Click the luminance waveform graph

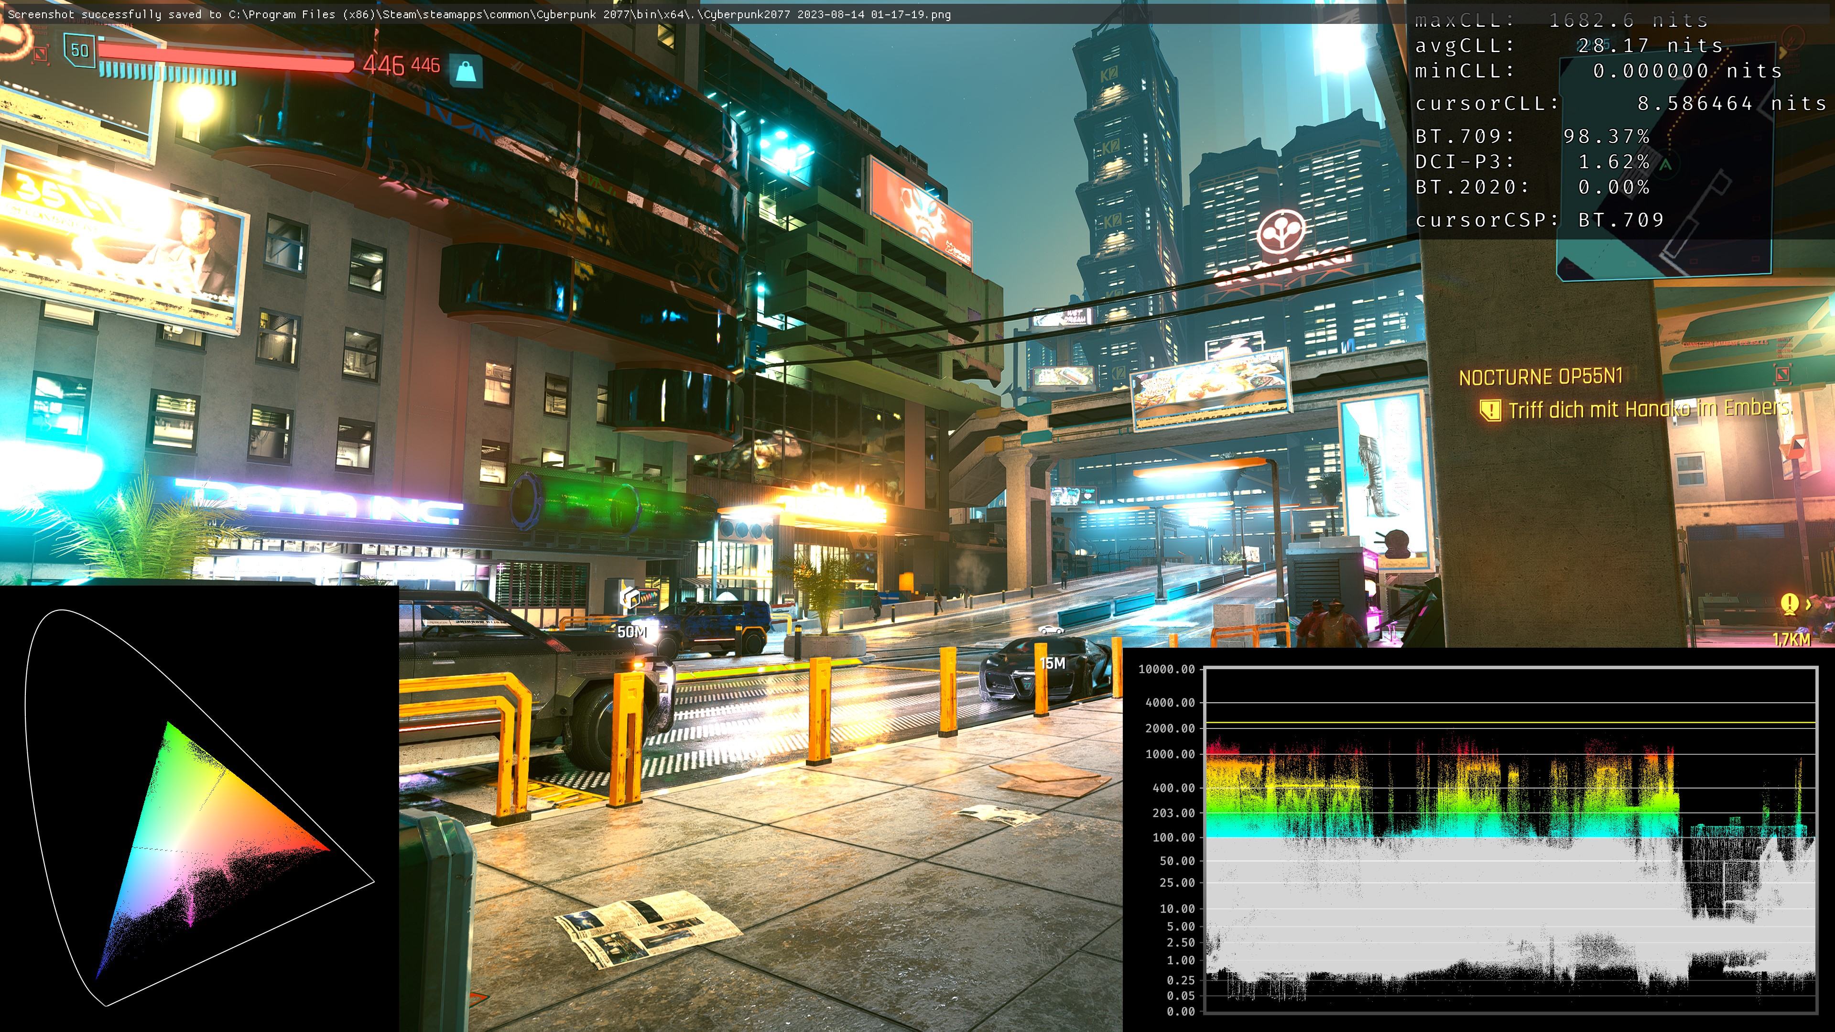point(1510,840)
